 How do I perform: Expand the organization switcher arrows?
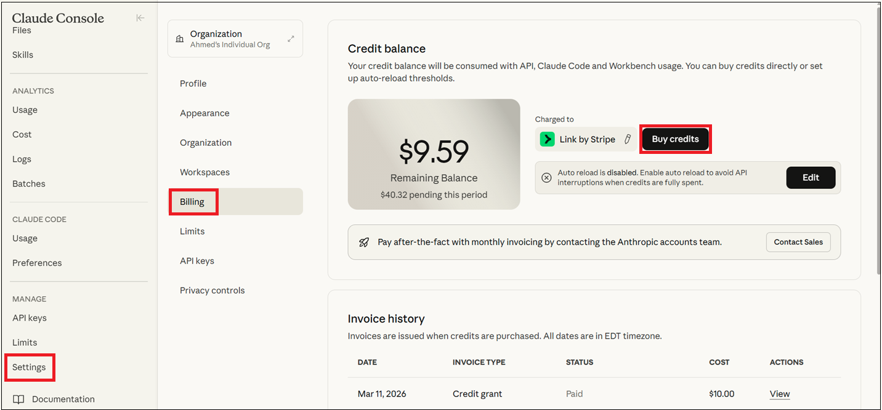point(291,39)
